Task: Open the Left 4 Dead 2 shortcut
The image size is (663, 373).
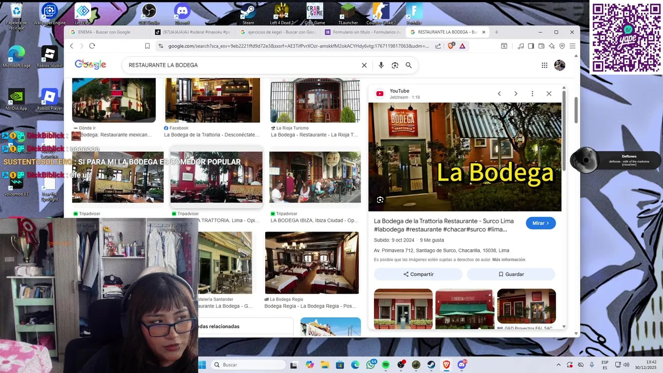Action: click(x=281, y=13)
